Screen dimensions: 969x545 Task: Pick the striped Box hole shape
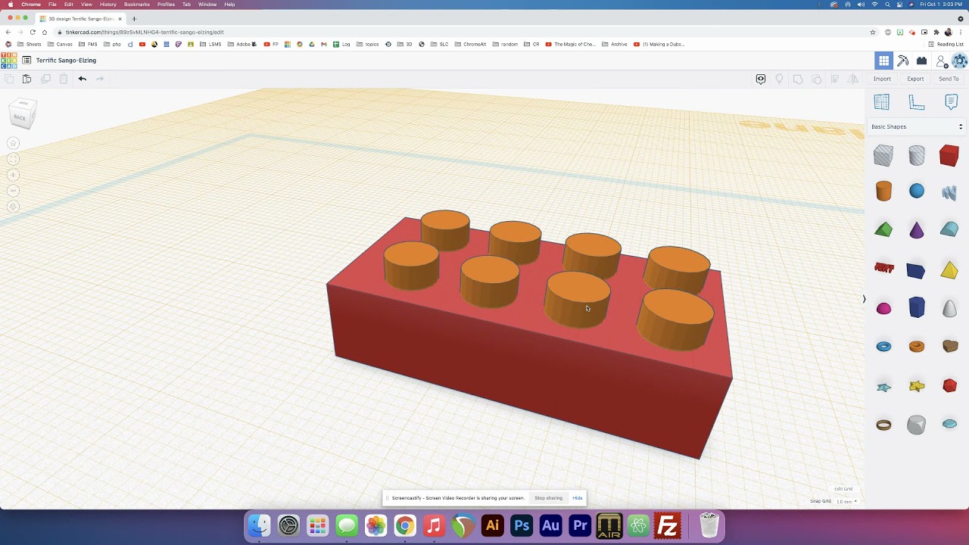pos(883,155)
